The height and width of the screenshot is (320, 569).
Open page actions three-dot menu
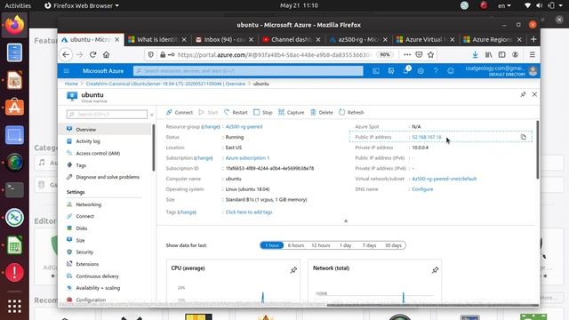coord(407,55)
